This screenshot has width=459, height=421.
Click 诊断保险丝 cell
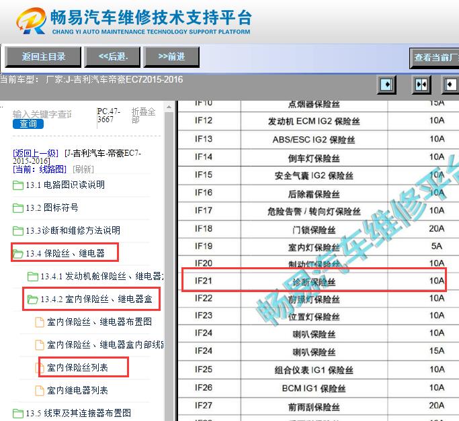(x=314, y=282)
